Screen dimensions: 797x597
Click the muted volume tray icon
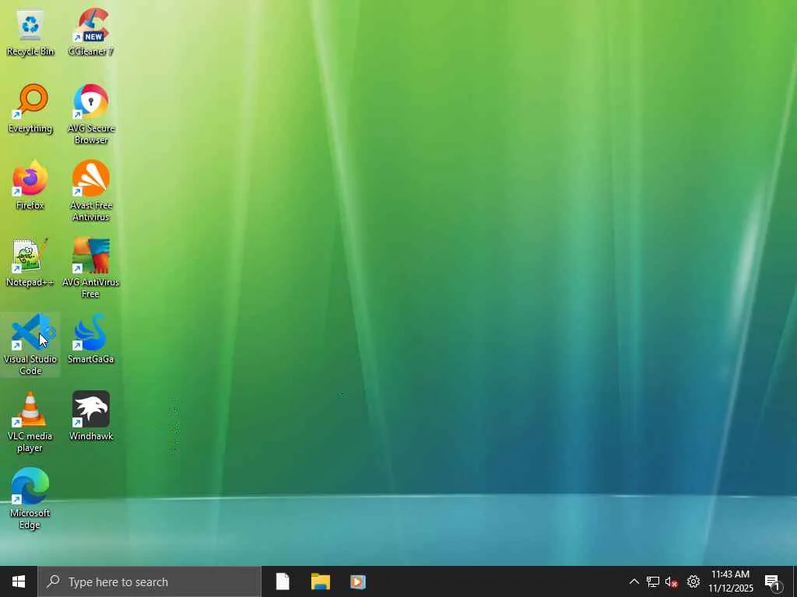pyautogui.click(x=672, y=581)
